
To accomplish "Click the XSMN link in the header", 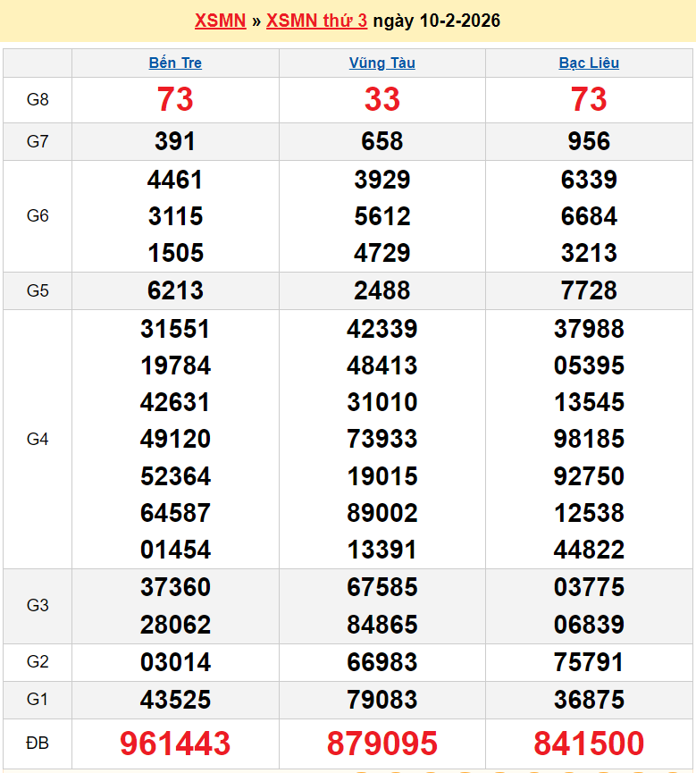I will (220, 21).
